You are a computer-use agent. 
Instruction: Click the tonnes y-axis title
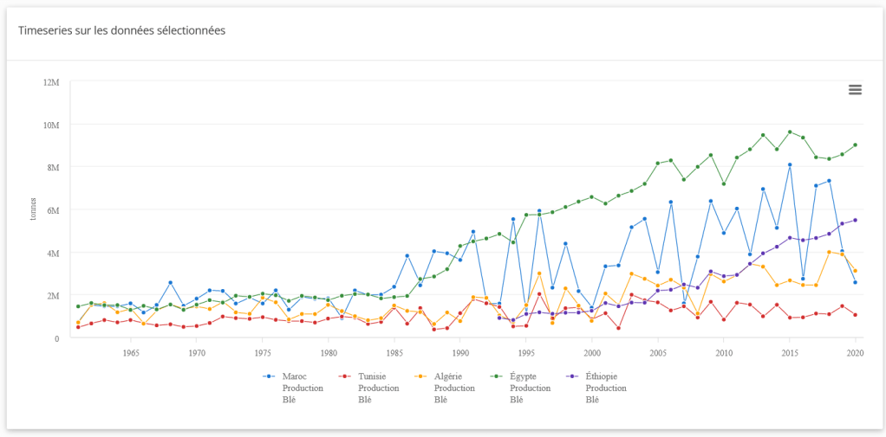click(33, 209)
